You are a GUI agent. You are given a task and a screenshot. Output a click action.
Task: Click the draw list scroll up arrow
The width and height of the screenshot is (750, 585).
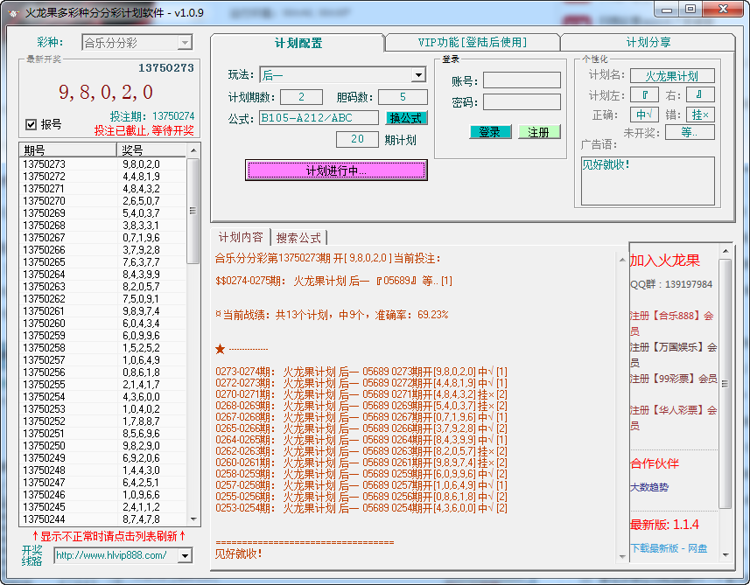tap(193, 150)
